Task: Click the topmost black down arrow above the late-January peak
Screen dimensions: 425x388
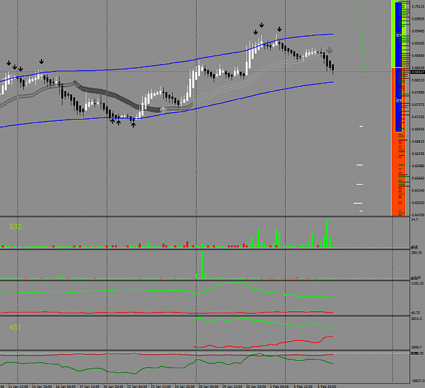Action: click(x=262, y=25)
